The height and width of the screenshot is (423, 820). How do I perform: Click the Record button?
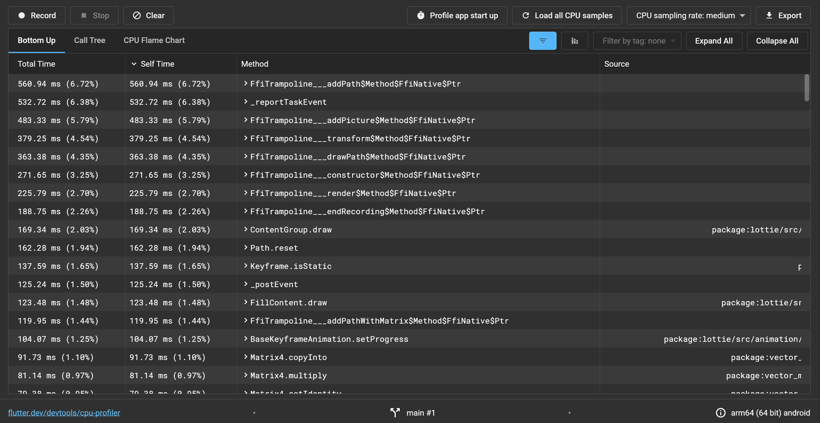pos(36,15)
